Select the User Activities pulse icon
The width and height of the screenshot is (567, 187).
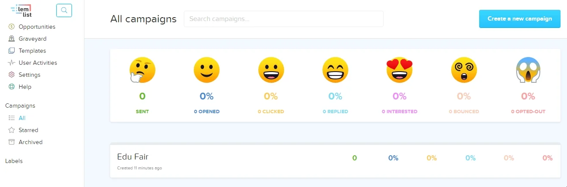(x=12, y=63)
